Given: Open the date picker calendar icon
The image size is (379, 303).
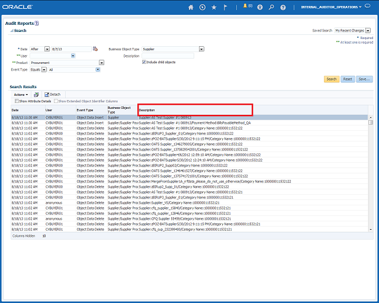Looking at the screenshot, I should coord(95,49).
